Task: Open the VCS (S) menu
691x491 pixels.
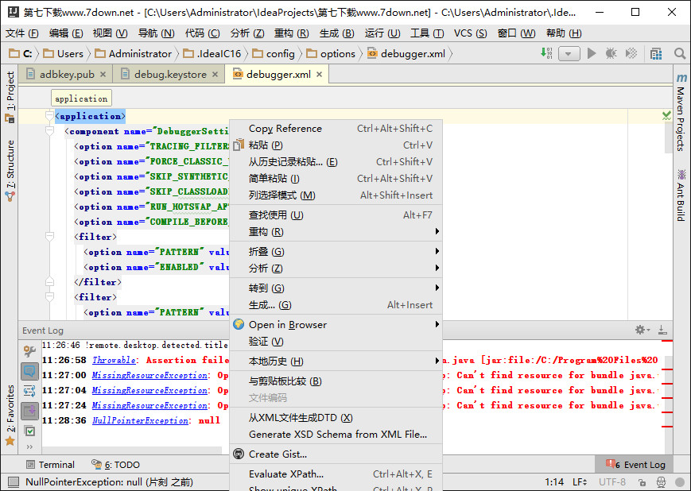Action: click(x=470, y=33)
